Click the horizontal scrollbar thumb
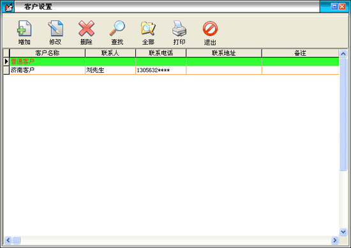 tap(16, 240)
